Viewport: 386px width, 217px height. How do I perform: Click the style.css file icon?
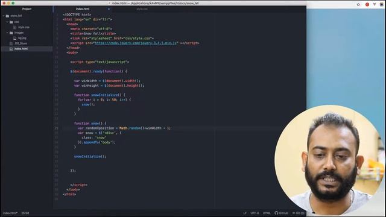(14, 27)
